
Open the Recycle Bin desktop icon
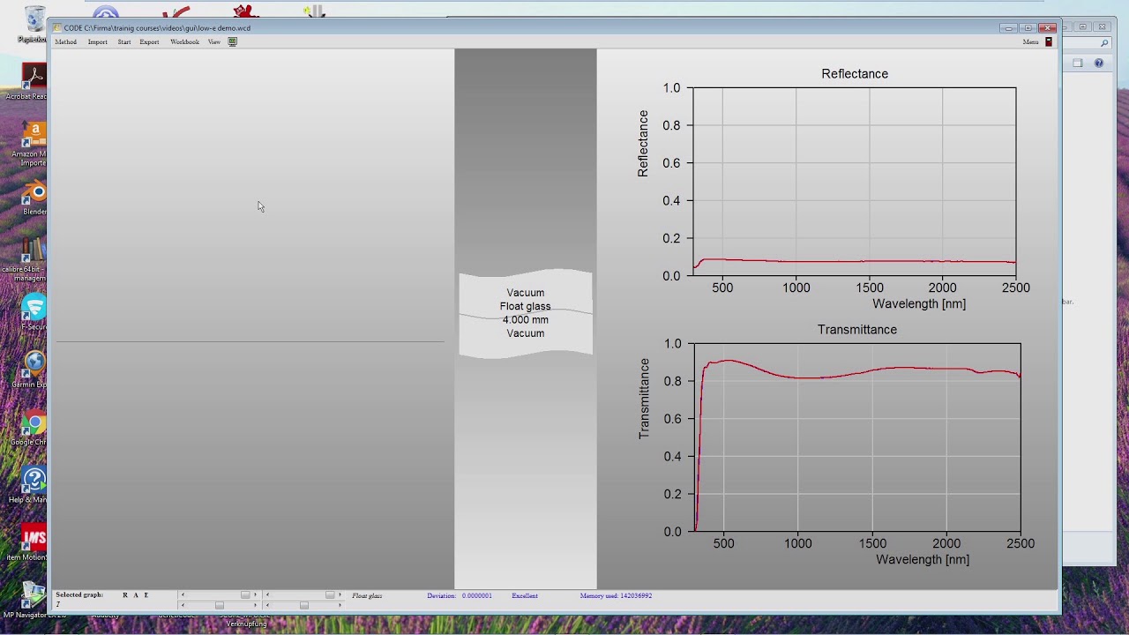pos(34,25)
